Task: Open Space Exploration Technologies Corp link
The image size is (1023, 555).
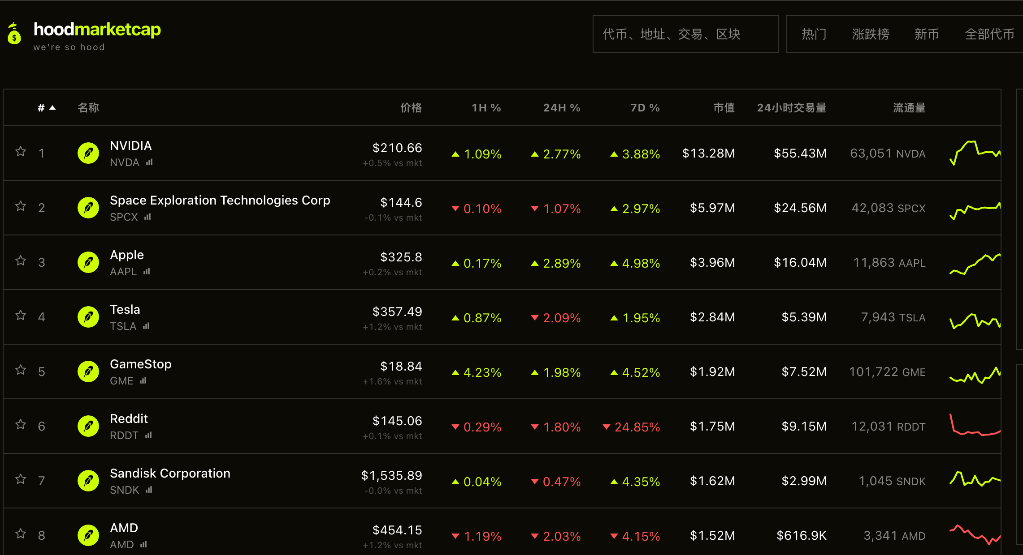Action: 220,200
